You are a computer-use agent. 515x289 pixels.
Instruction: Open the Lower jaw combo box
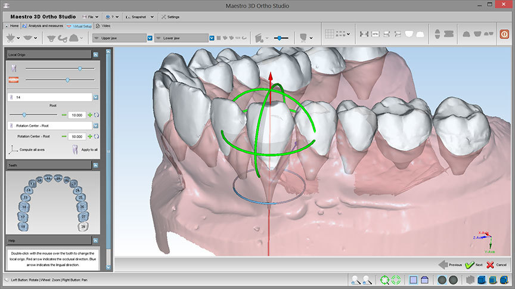181,38
